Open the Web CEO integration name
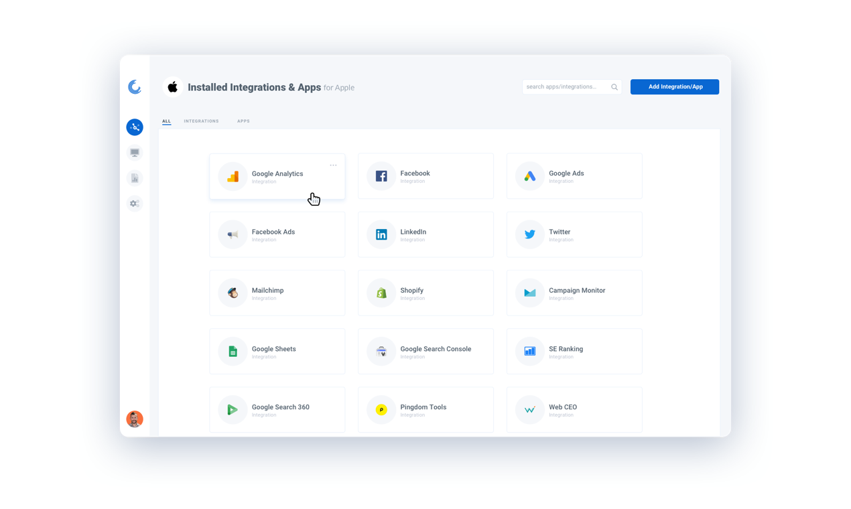The height and width of the screenshot is (509, 851). click(x=563, y=407)
